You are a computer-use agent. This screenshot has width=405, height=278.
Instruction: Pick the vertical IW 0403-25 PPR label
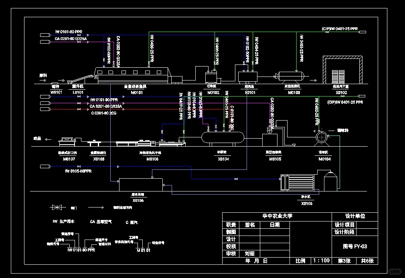pyautogui.click(x=301, y=48)
